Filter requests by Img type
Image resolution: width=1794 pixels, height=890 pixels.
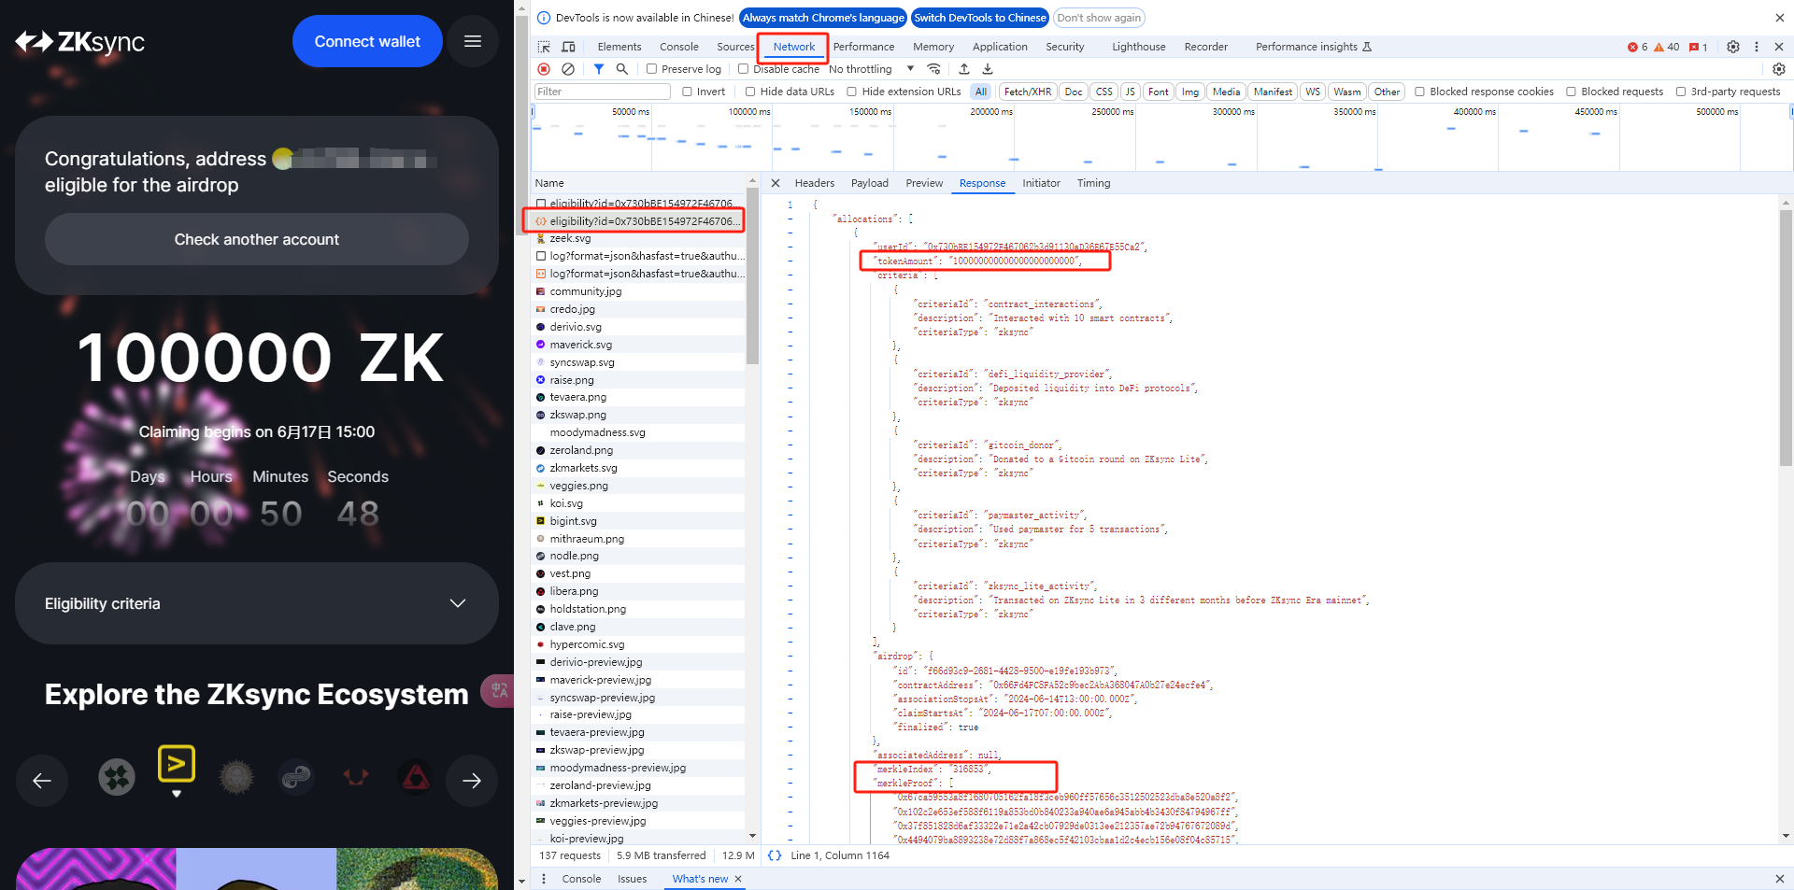click(1190, 92)
